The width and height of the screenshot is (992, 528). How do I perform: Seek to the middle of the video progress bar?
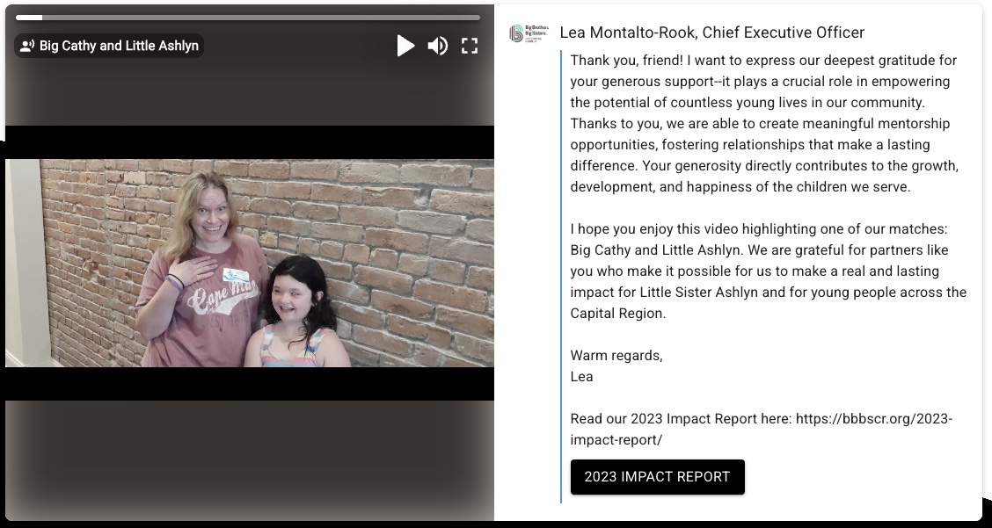[x=248, y=18]
